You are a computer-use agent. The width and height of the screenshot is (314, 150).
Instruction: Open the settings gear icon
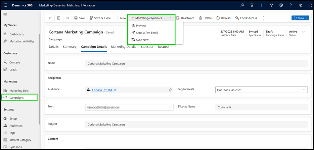pyautogui.click(x=281, y=5)
